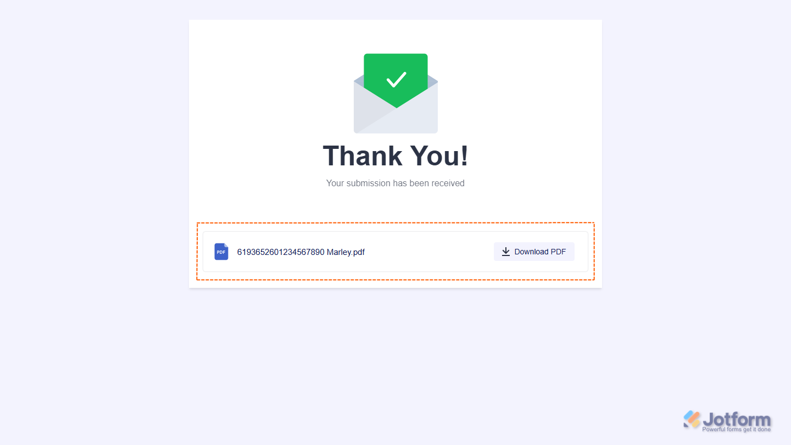This screenshot has height=445, width=791.
Task: Click the "Your submission has been received" message
Action: 396,183
